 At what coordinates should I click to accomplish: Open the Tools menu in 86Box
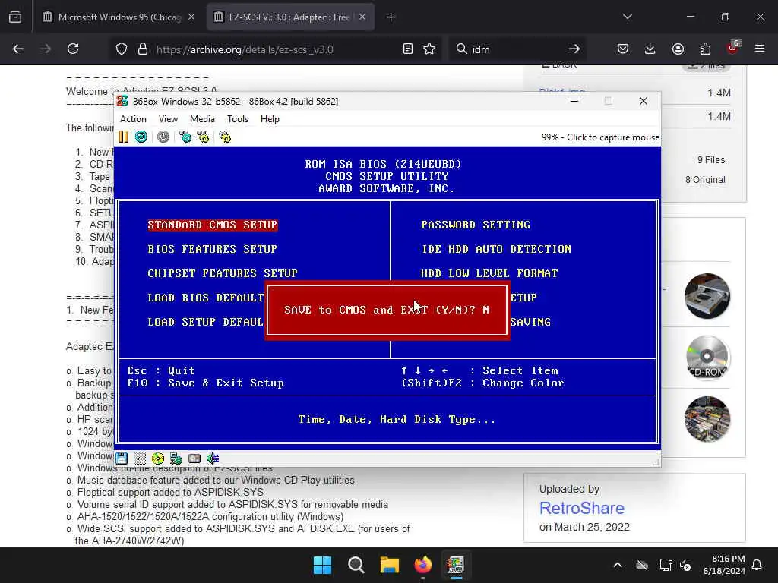(238, 119)
